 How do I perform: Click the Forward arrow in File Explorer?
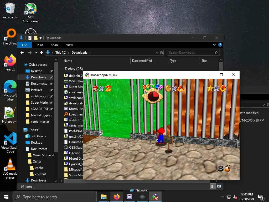(x=30, y=53)
